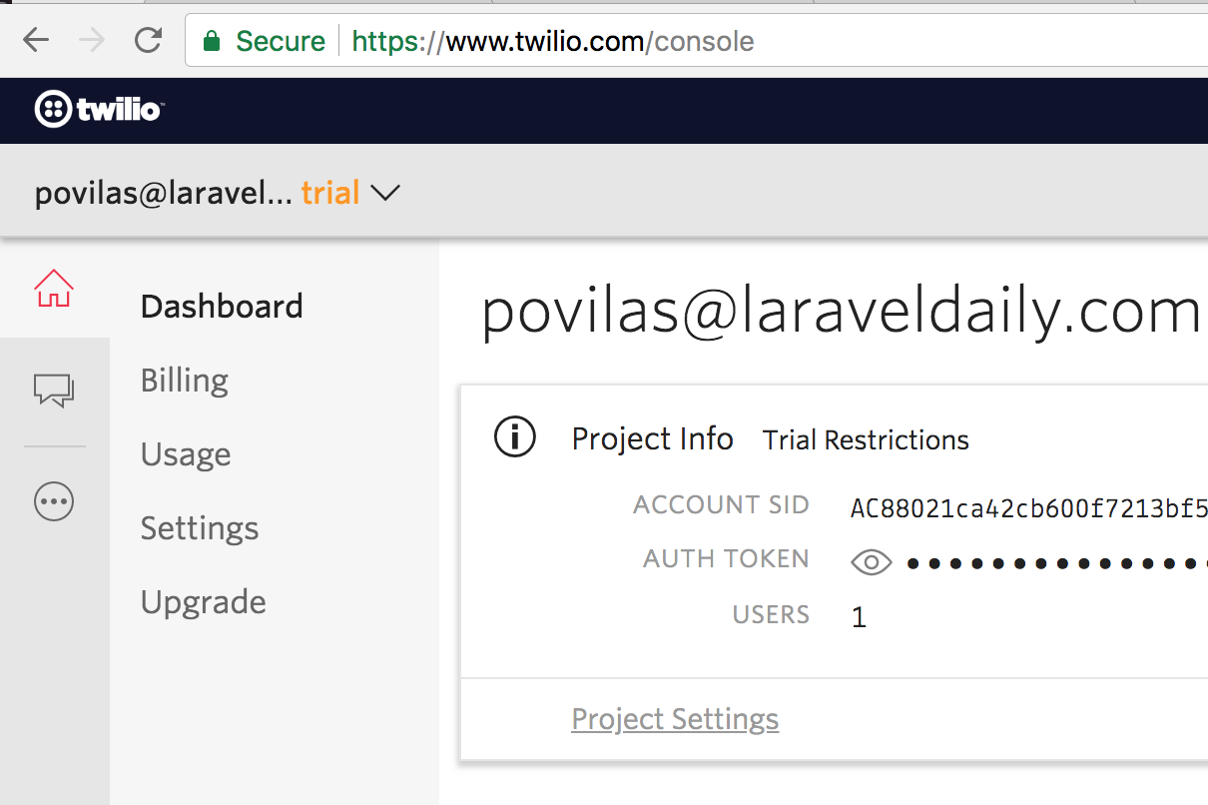Click the trial label in the account header
The image size is (1208, 805).
click(x=330, y=192)
